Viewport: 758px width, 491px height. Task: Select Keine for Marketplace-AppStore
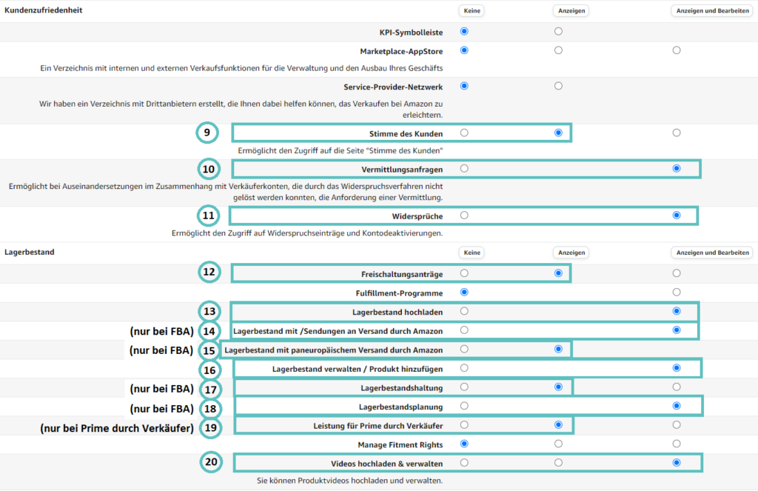pos(464,50)
